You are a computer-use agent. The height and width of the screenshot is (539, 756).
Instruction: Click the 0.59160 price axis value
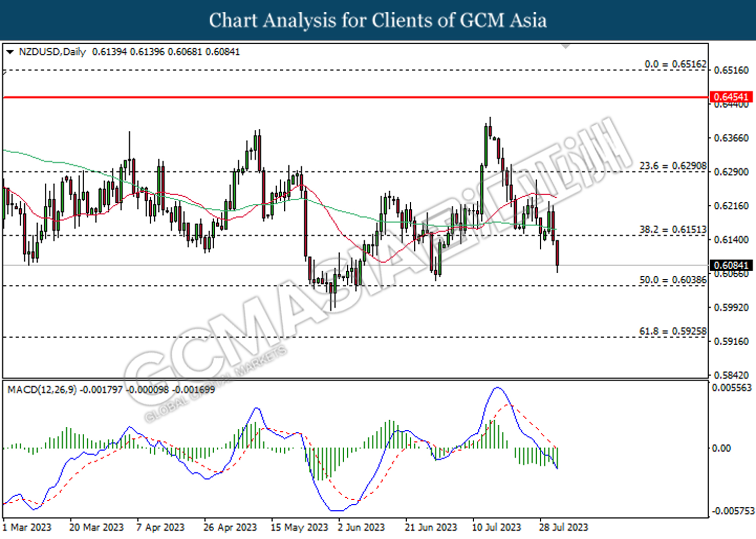tap(731, 341)
